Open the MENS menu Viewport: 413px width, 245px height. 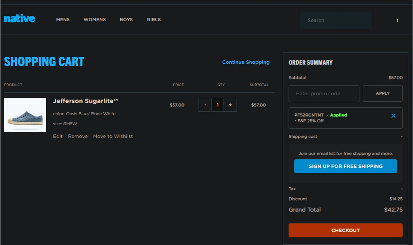coord(63,20)
